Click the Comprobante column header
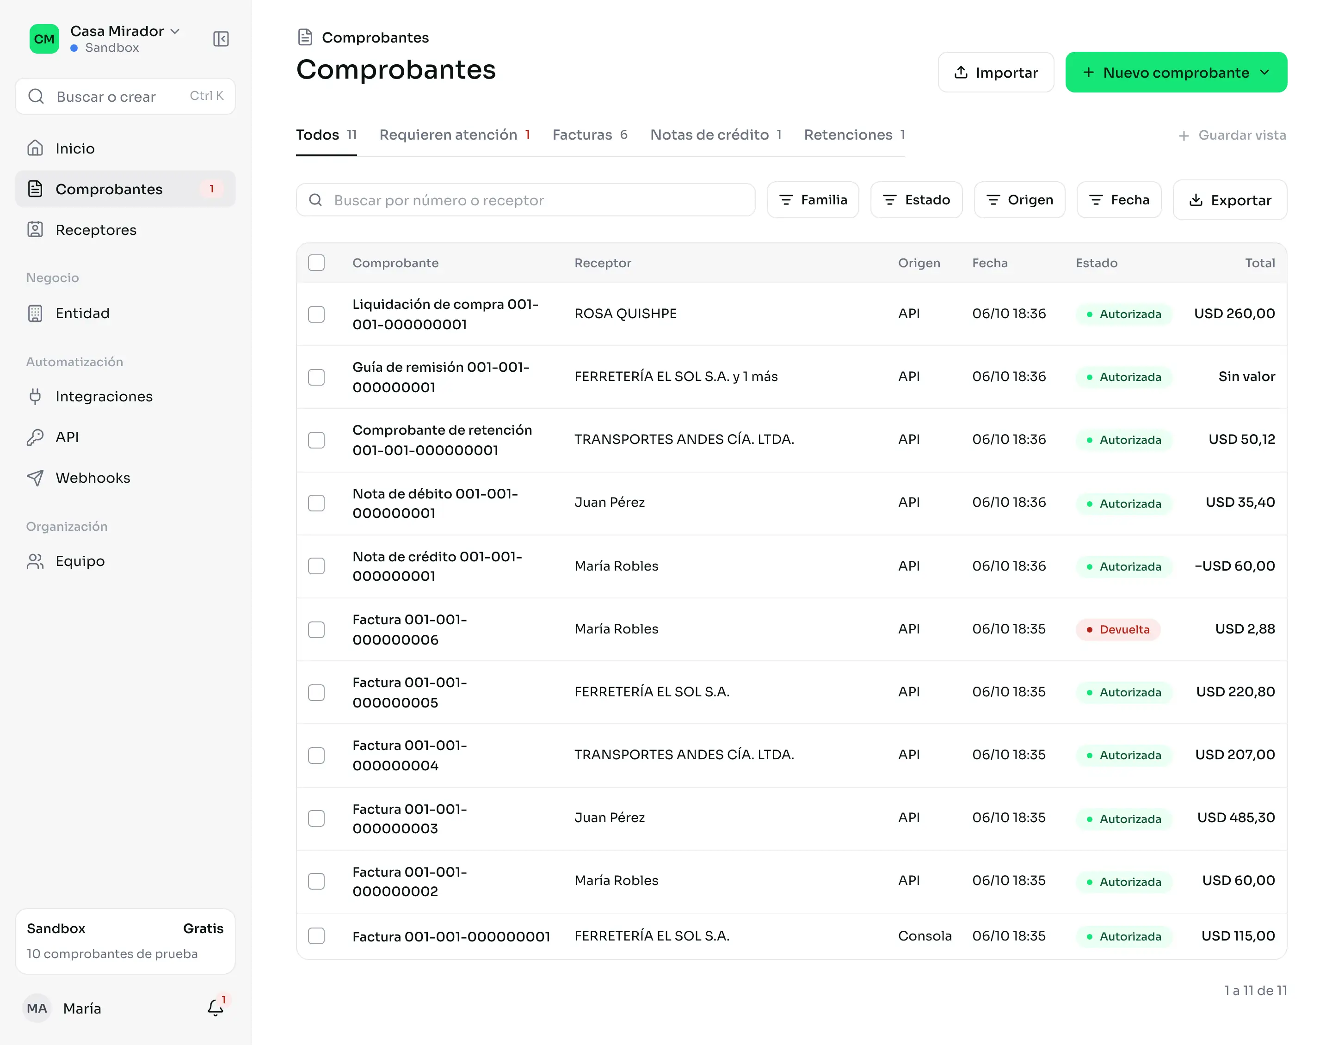The image size is (1332, 1045). pyautogui.click(x=395, y=263)
